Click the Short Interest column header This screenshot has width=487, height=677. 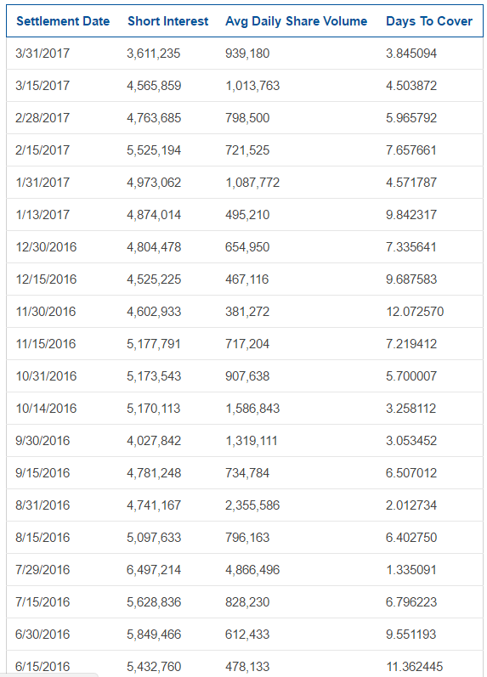[x=168, y=21]
